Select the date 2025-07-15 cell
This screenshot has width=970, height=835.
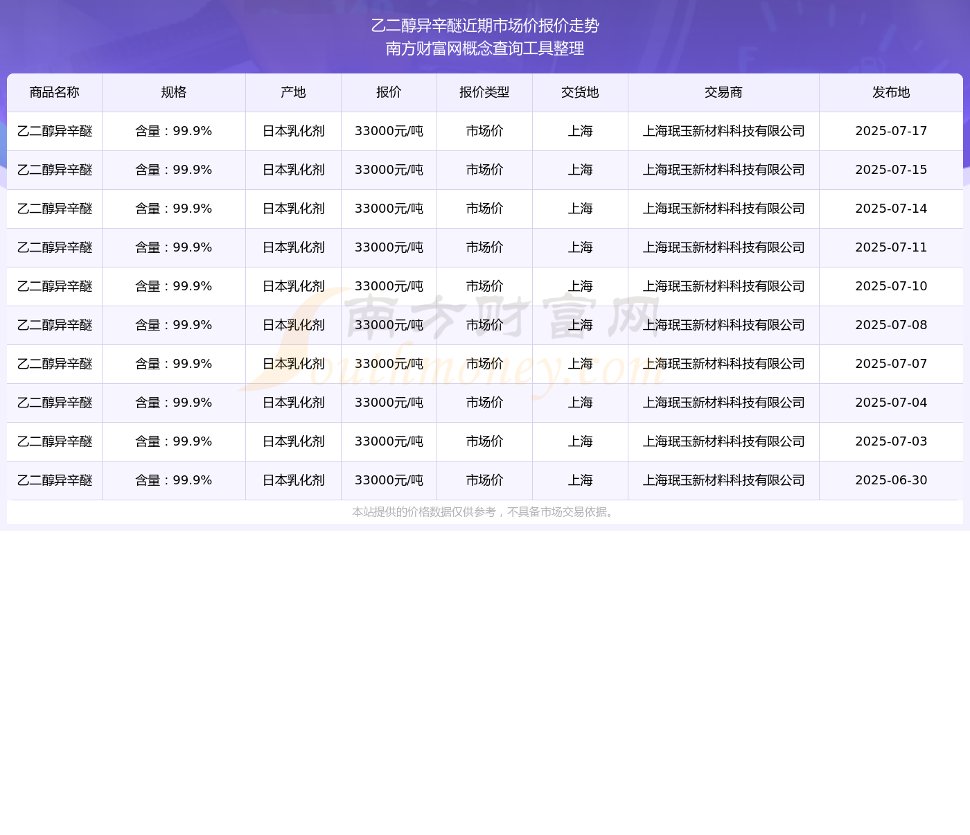coord(891,170)
